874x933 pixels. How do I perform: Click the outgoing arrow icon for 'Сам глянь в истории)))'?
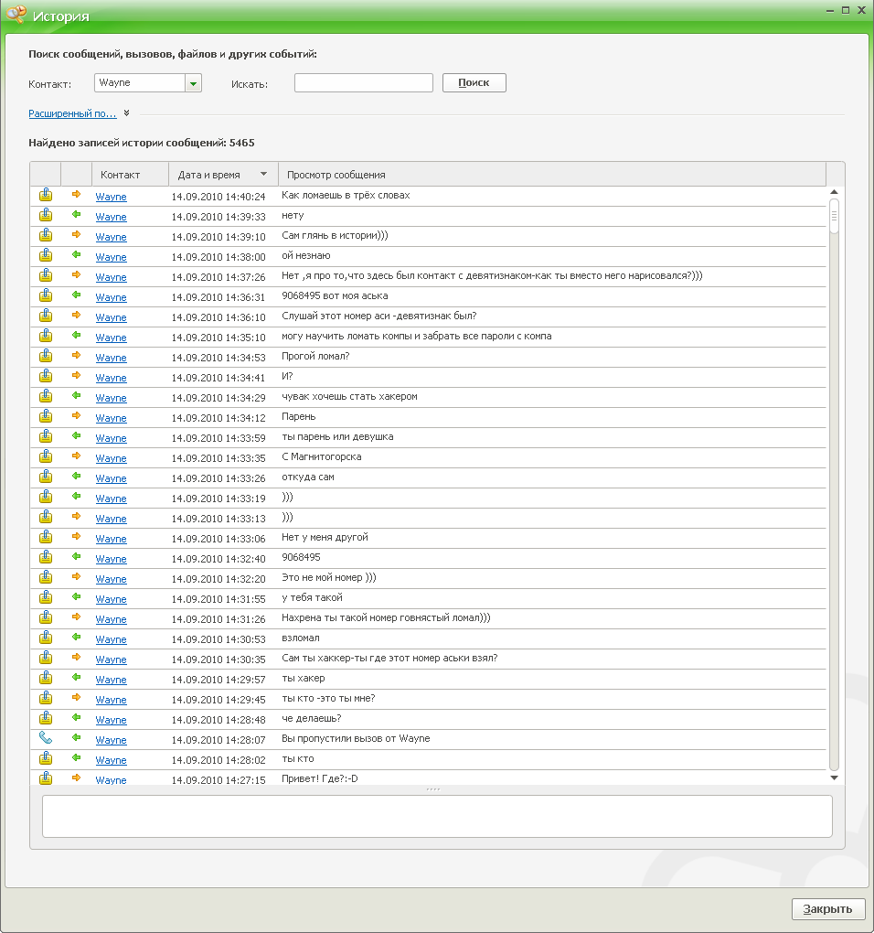pos(76,235)
